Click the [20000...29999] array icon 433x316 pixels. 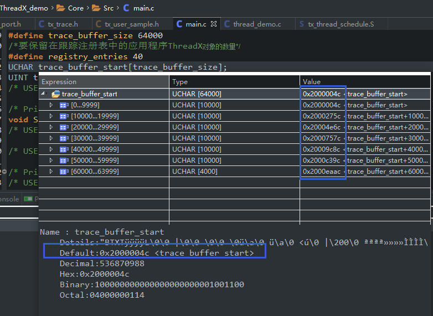point(64,127)
